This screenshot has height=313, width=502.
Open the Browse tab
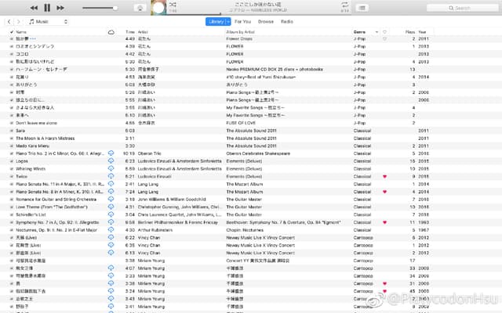tap(266, 22)
